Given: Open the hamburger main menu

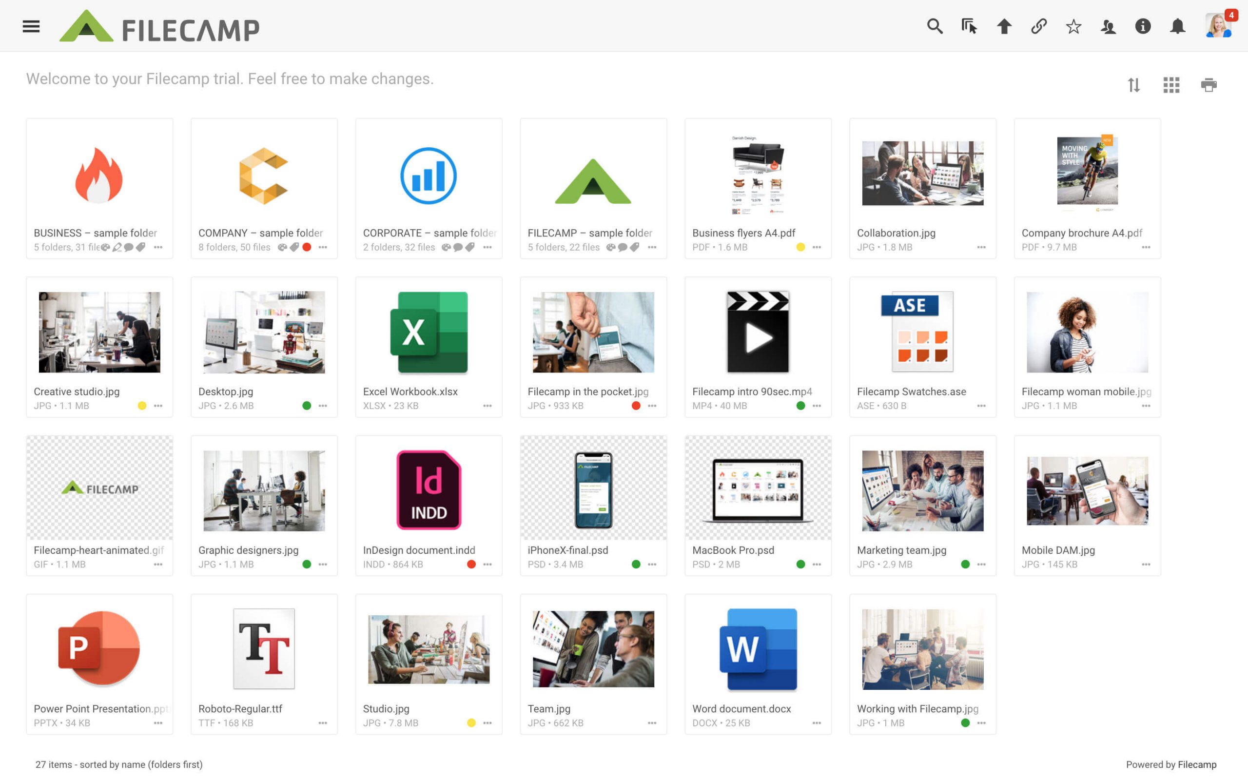Looking at the screenshot, I should click(x=31, y=26).
